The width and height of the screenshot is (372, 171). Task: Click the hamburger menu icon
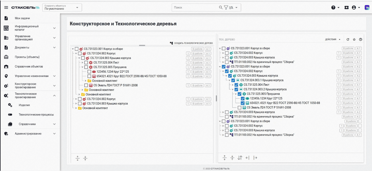click(6, 7)
